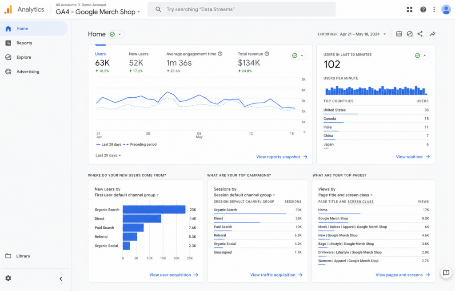The width and height of the screenshot is (455, 291).
Task: Click the search magnifier icon
Action: coord(158,9)
